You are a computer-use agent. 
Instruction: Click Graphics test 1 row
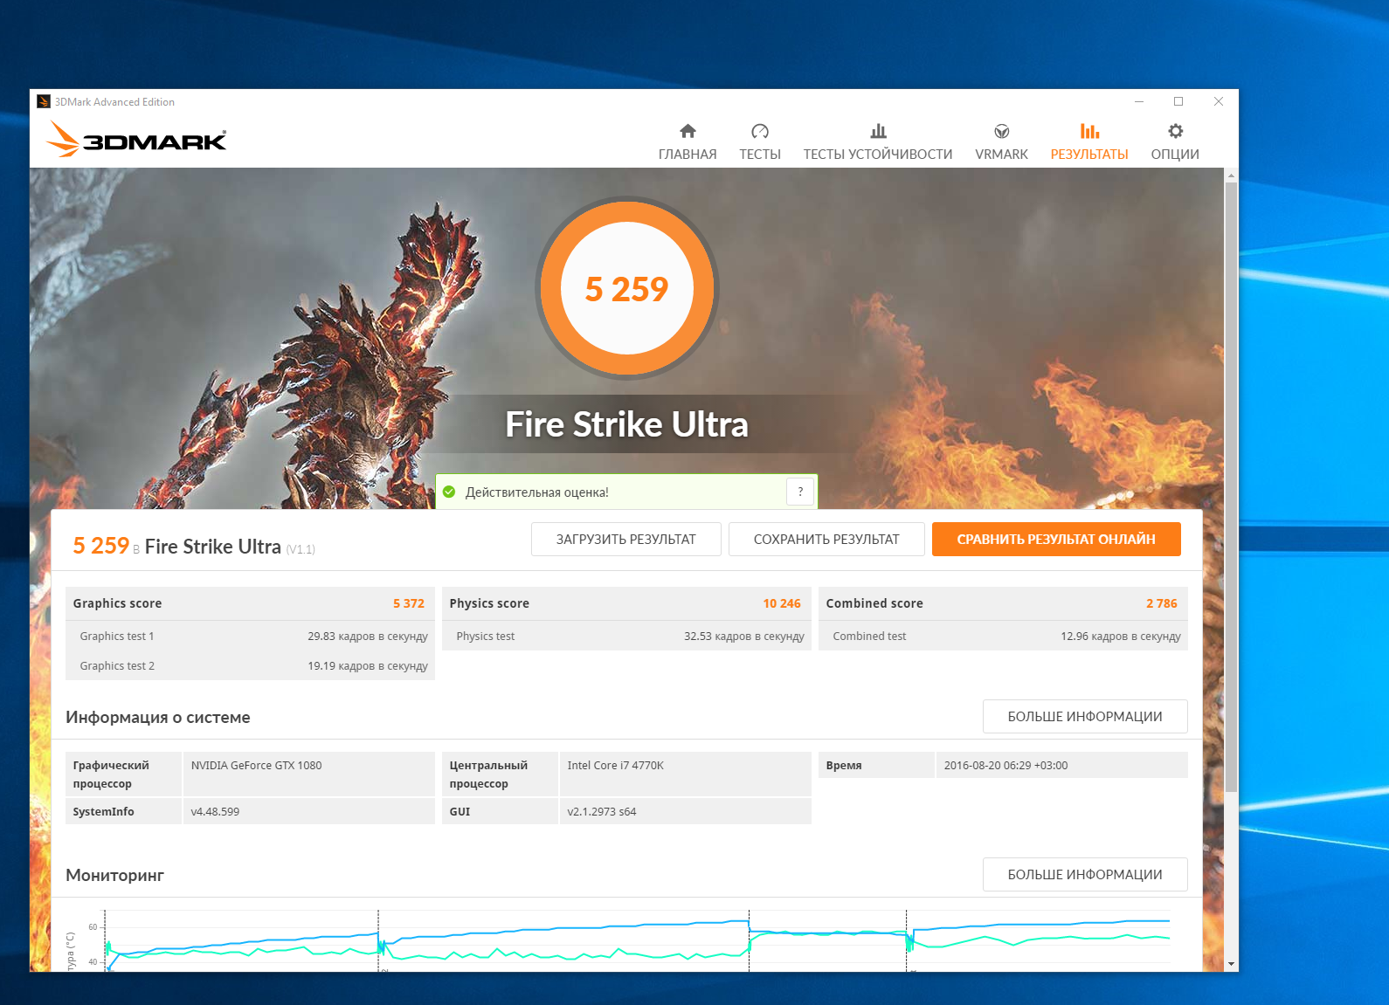click(x=250, y=636)
